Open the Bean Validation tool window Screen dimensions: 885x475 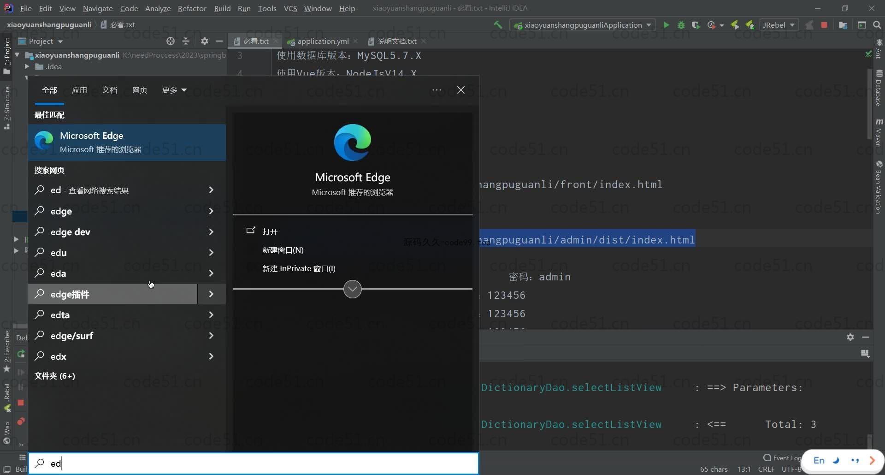(879, 187)
